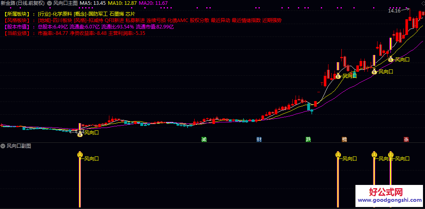
Task: Open the green 跌 event marker
Action: point(308,140)
